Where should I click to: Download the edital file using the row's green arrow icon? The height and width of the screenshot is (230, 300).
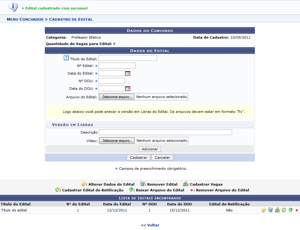tap(290, 210)
